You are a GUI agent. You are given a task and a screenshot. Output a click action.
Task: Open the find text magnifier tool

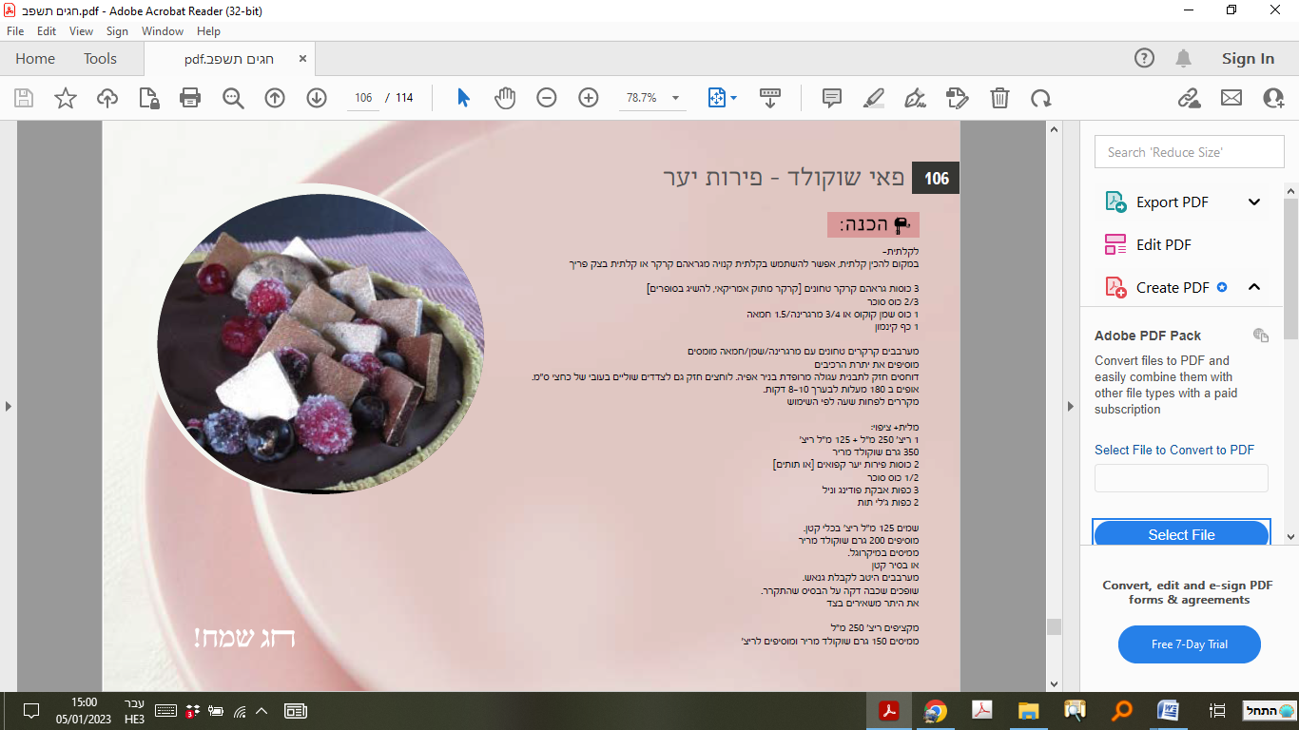tap(233, 98)
